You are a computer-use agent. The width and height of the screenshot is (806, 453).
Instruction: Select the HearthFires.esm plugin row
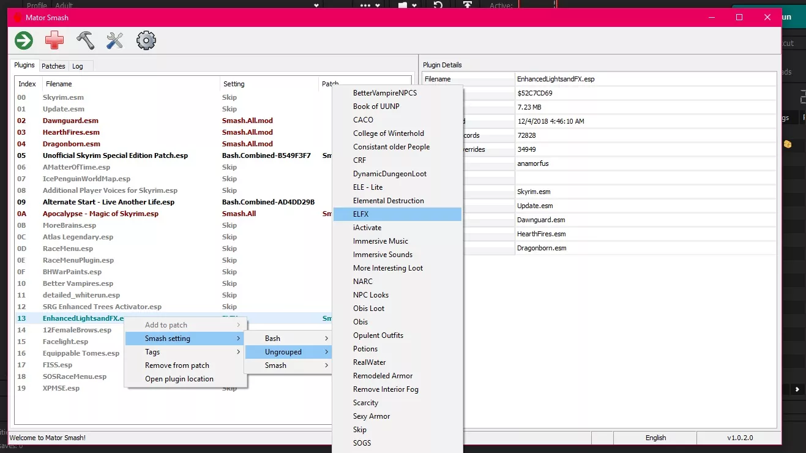coord(173,132)
